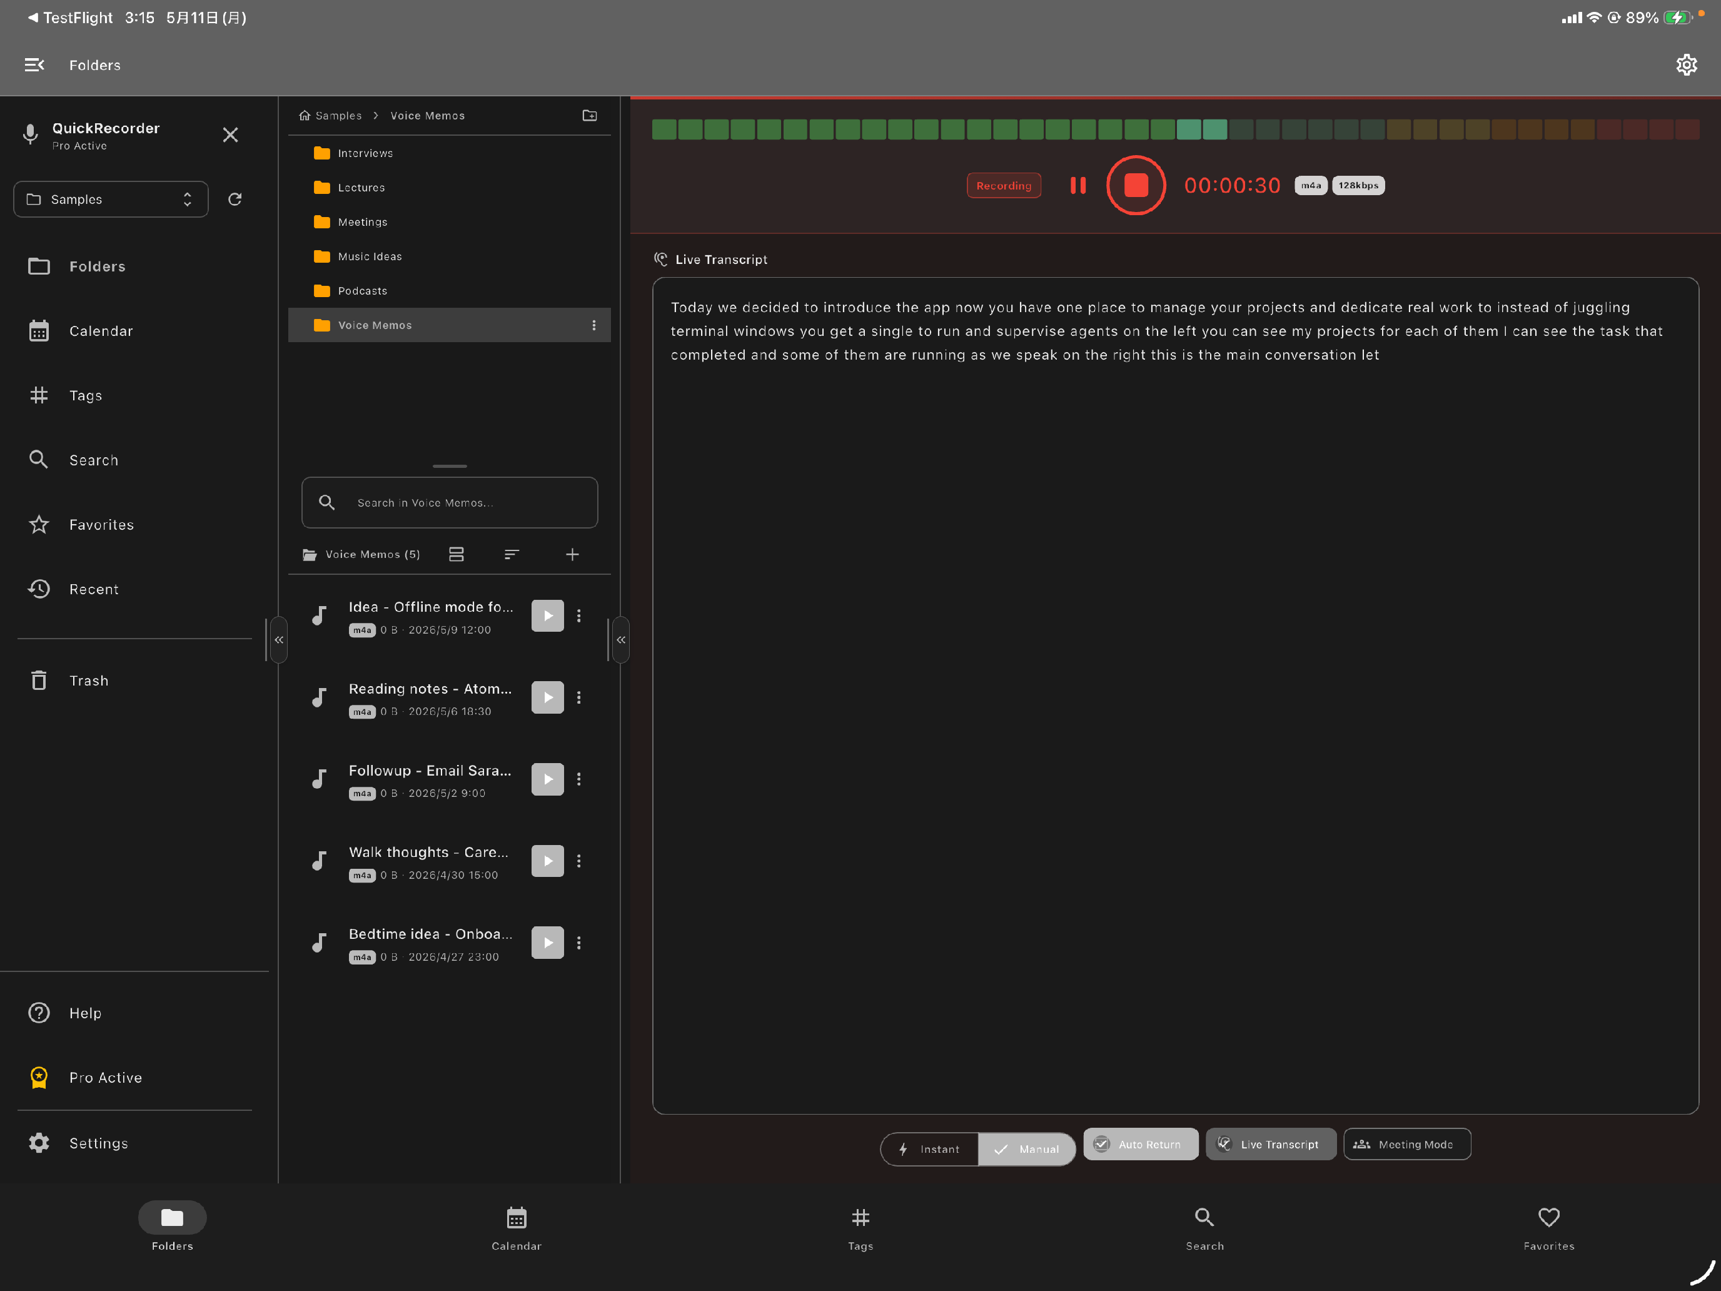Open options for Reading notes

[579, 697]
